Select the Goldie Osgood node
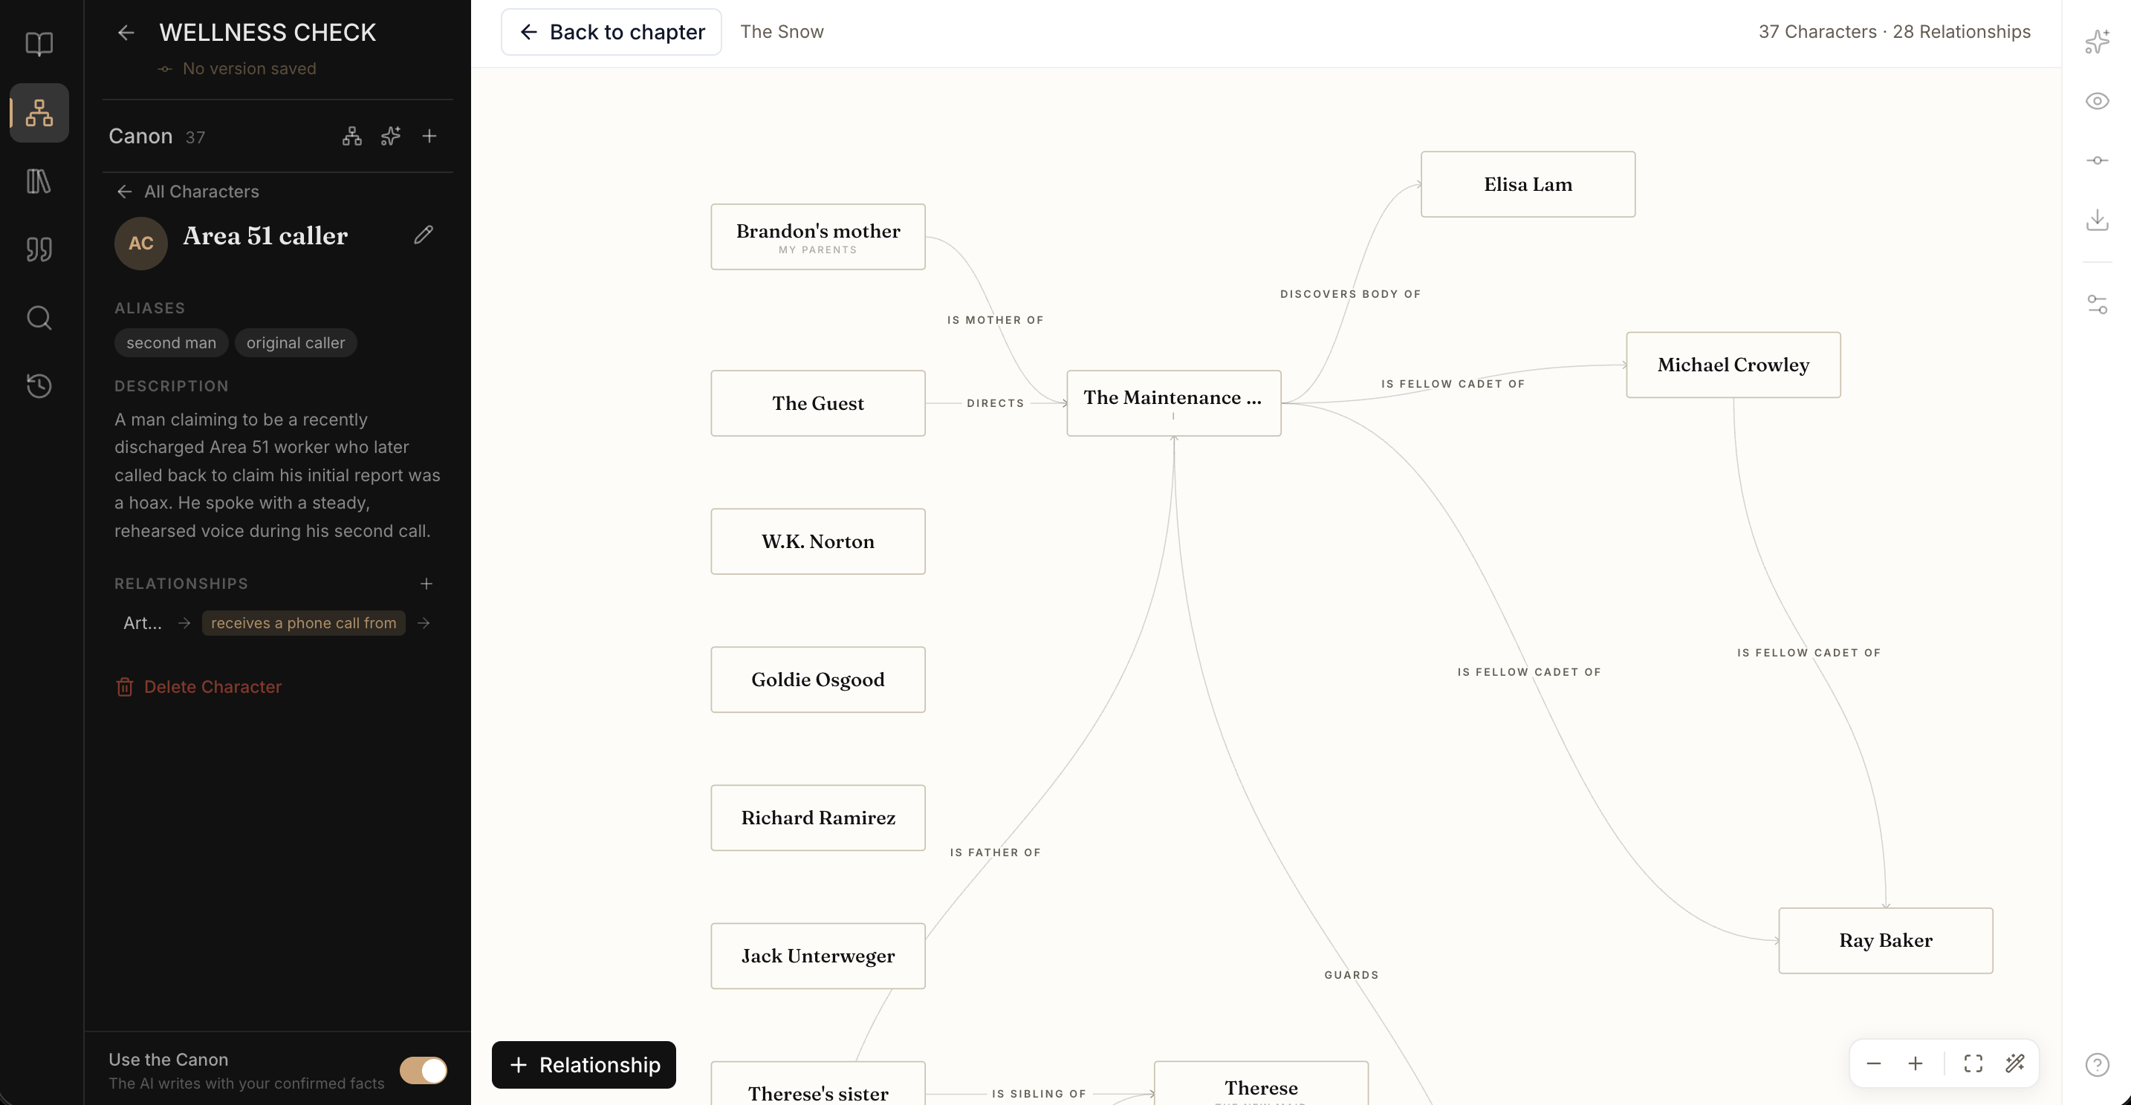The image size is (2131, 1105). click(818, 679)
